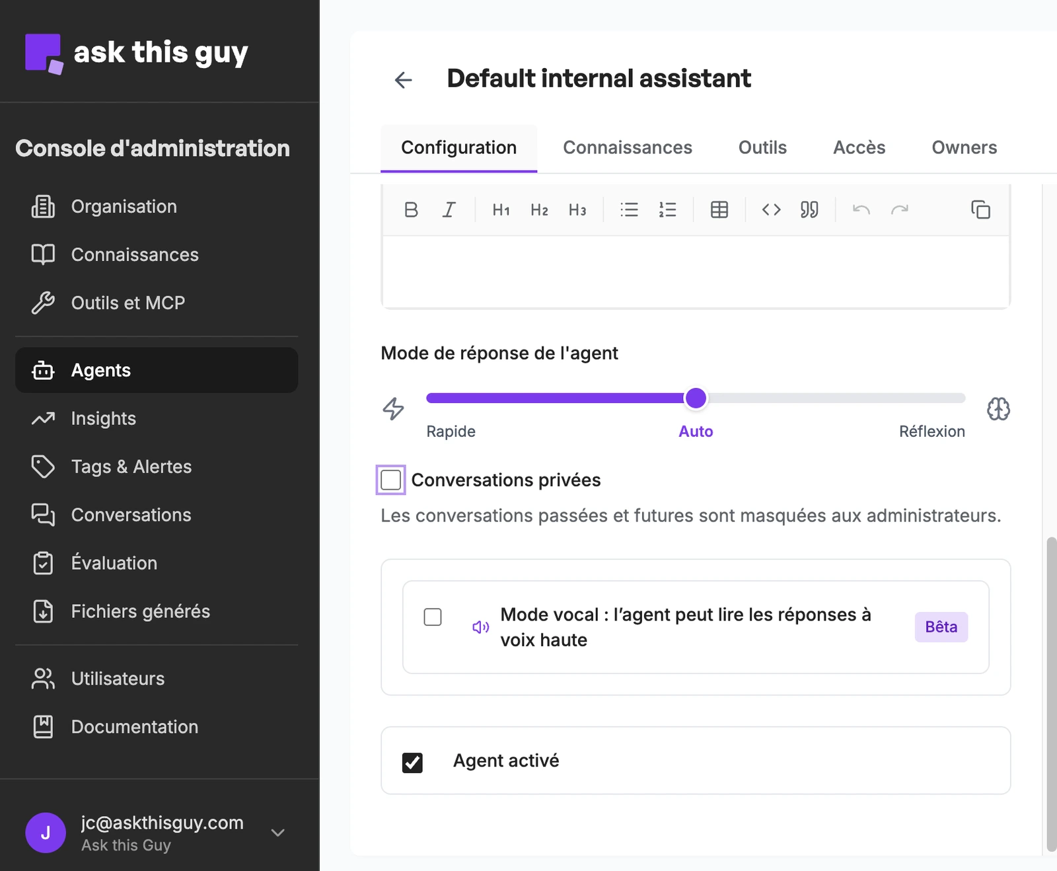
Task: Switch to the Connaissances tab
Action: [628, 147]
